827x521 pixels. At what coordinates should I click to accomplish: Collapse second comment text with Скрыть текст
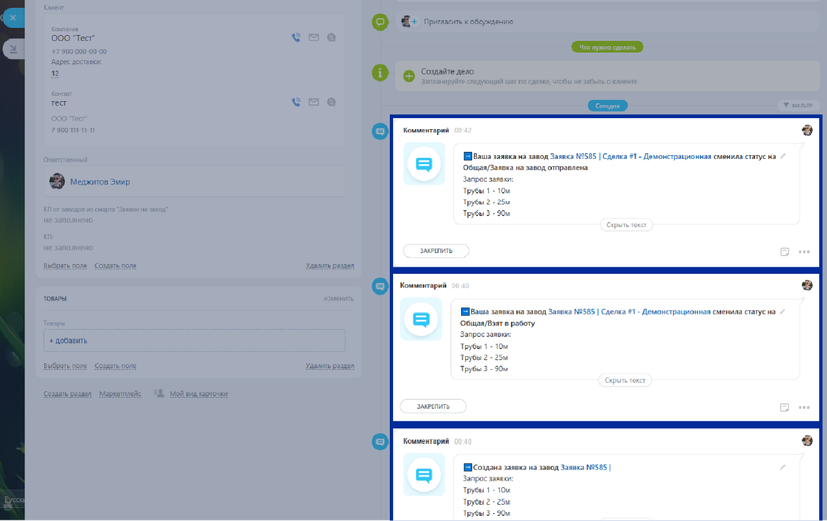(x=625, y=380)
